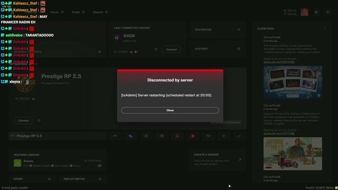The image size is (338, 190).
Task: View the Community Spotlight feed image
Action: 293,82
